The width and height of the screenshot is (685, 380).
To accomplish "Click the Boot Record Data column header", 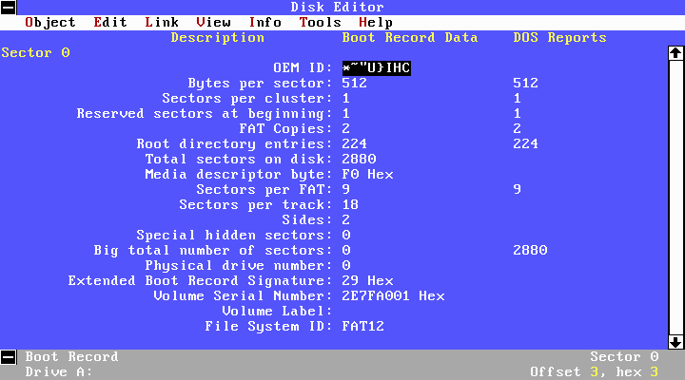I will 410,37.
